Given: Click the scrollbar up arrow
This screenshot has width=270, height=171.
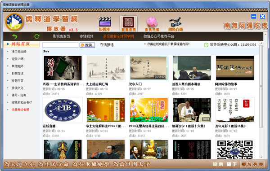Looking at the screenshot, I should click(x=261, y=43).
